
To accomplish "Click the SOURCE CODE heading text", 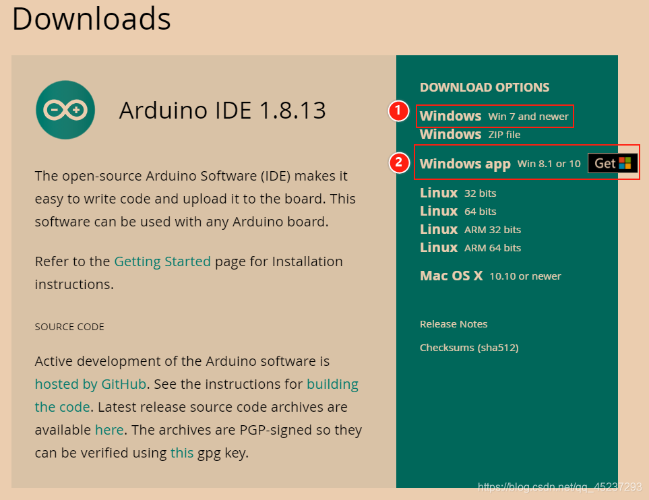I will 69,327.
